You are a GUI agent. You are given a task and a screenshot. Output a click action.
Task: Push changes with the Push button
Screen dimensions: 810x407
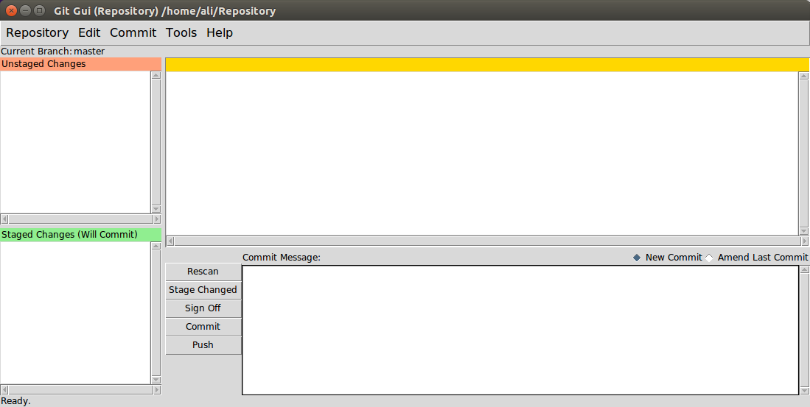click(x=203, y=345)
